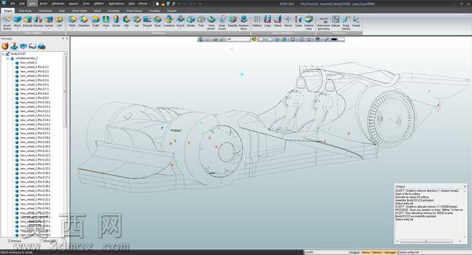
Task: Switch to the Point Cloud ribbon tab
Action: (x=134, y=11)
